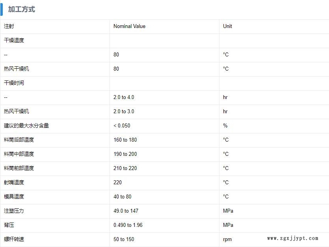Select the 注塑压力 value 49.0 to 147

pyautogui.click(x=126, y=211)
